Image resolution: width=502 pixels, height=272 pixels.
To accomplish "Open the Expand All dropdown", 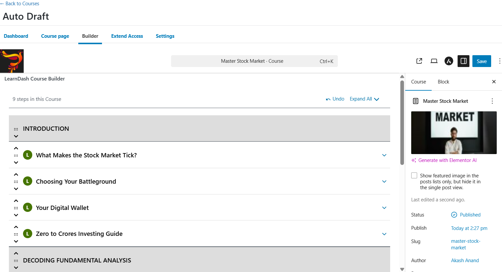I will (364, 99).
